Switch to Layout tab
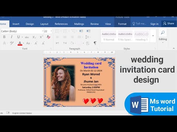The height and width of the screenshot is (132, 177). pos(44,24)
